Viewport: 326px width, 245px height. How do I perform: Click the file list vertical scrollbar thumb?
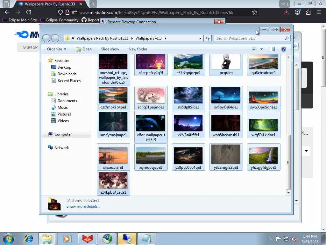288,162
